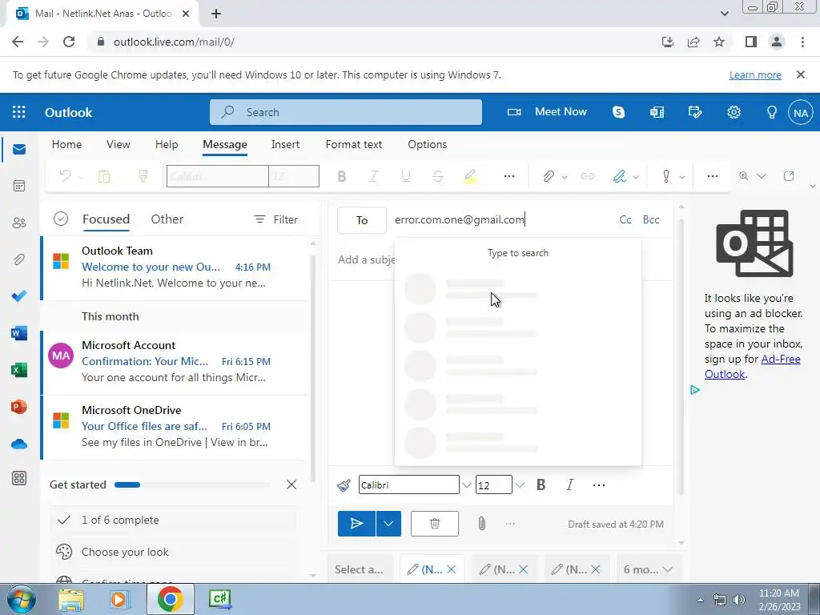Screen dimensions: 820x615
Task: Click the Learn more link in Chrome banner
Action: click(x=755, y=74)
